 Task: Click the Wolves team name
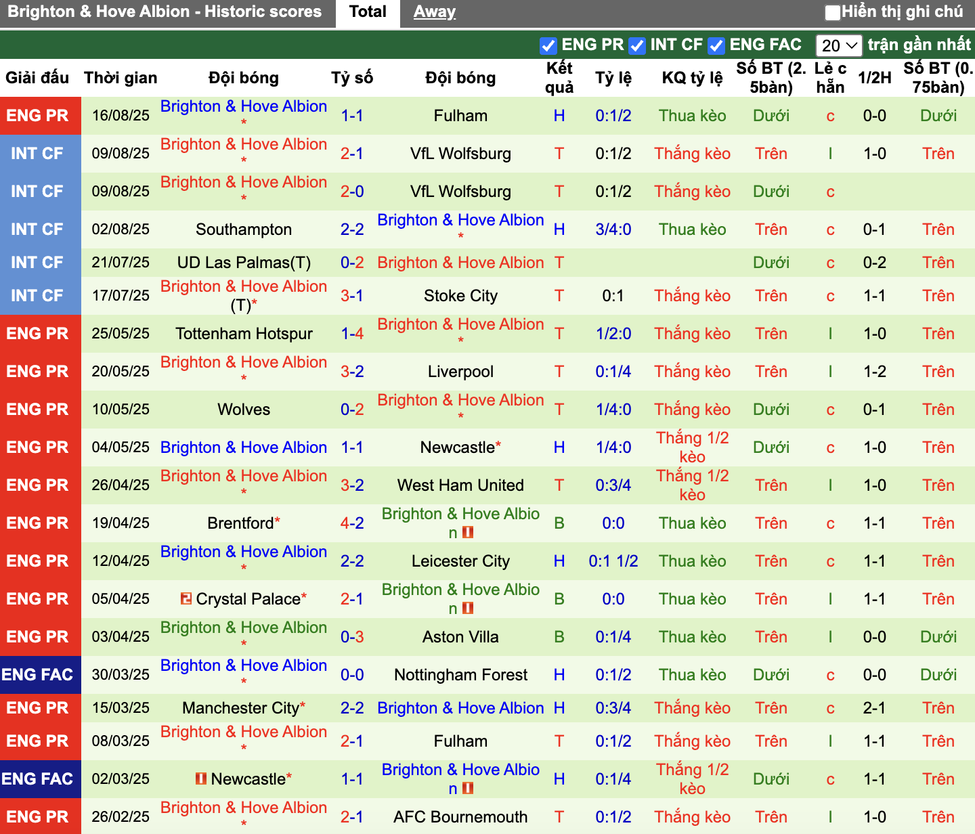pyautogui.click(x=244, y=410)
